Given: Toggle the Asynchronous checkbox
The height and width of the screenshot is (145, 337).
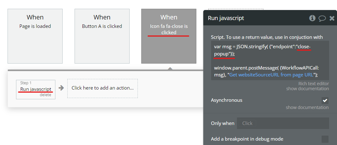Looking at the screenshot, I should point(325,101).
